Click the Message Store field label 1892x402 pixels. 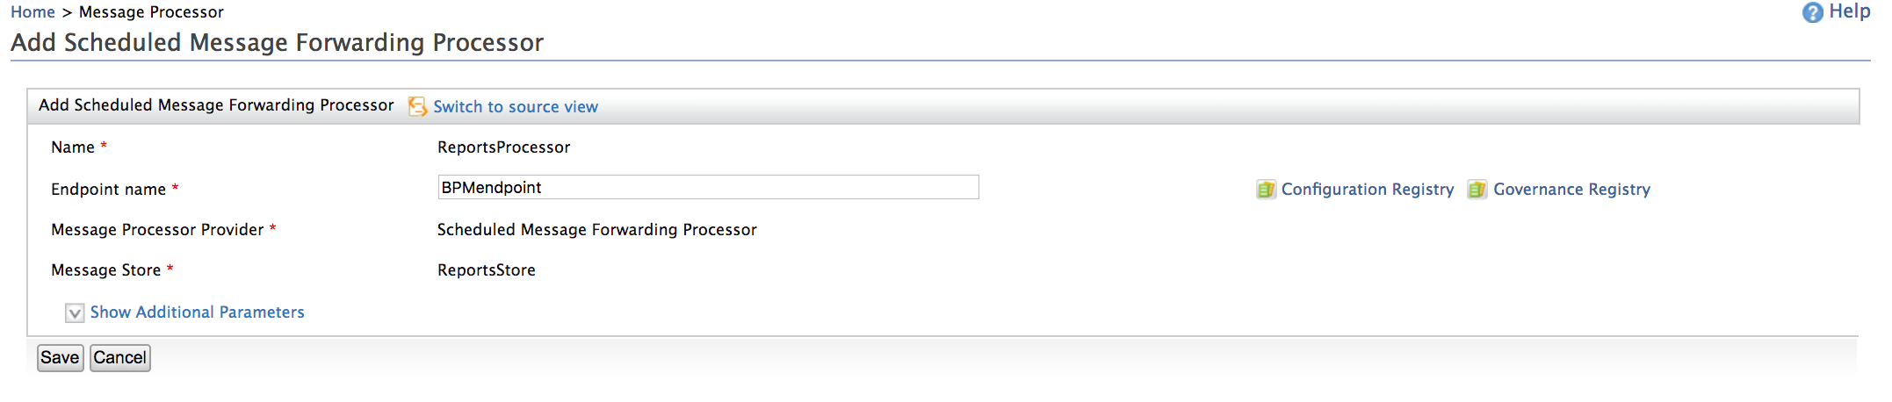[105, 270]
